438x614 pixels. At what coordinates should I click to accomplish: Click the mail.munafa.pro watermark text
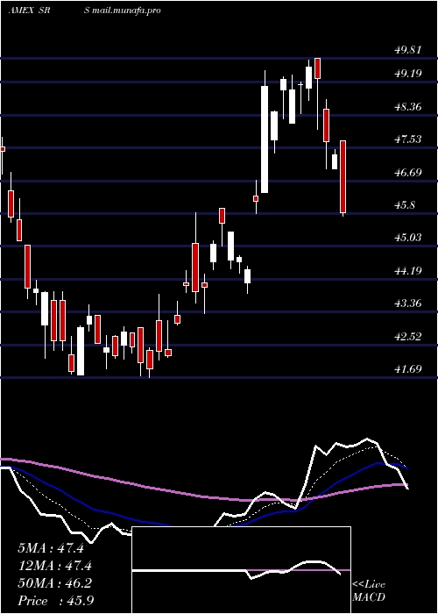(127, 11)
